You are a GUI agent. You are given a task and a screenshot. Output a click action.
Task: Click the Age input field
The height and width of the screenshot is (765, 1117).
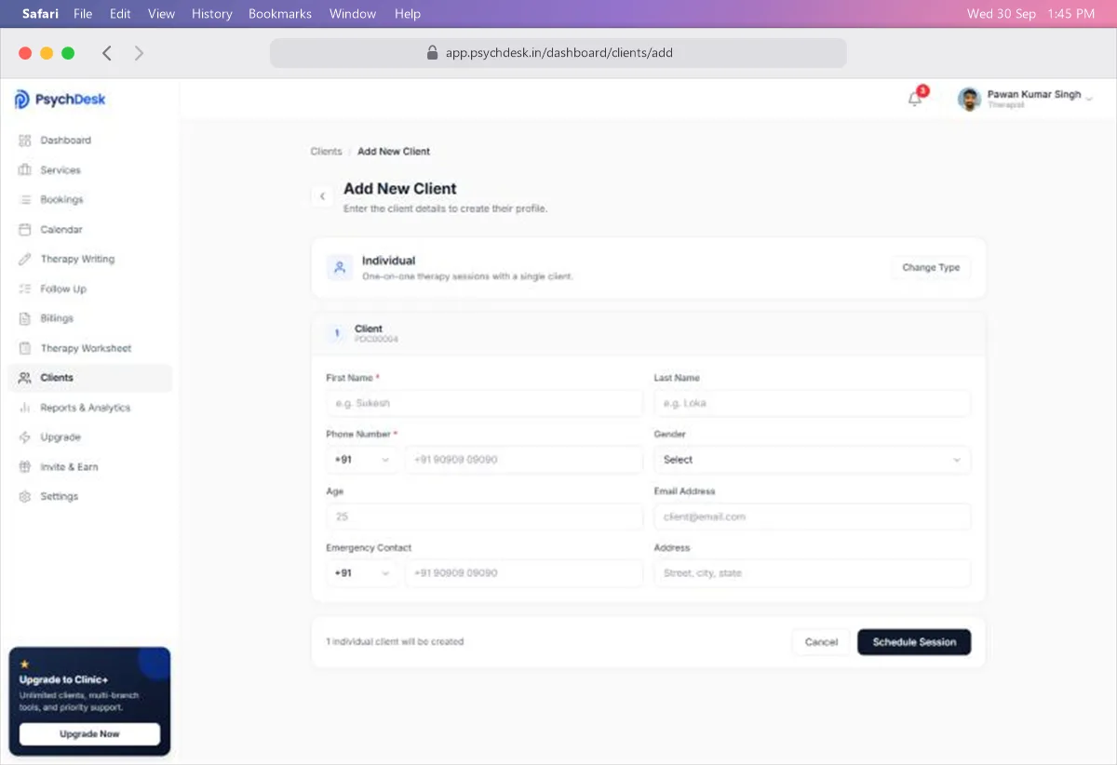point(484,517)
